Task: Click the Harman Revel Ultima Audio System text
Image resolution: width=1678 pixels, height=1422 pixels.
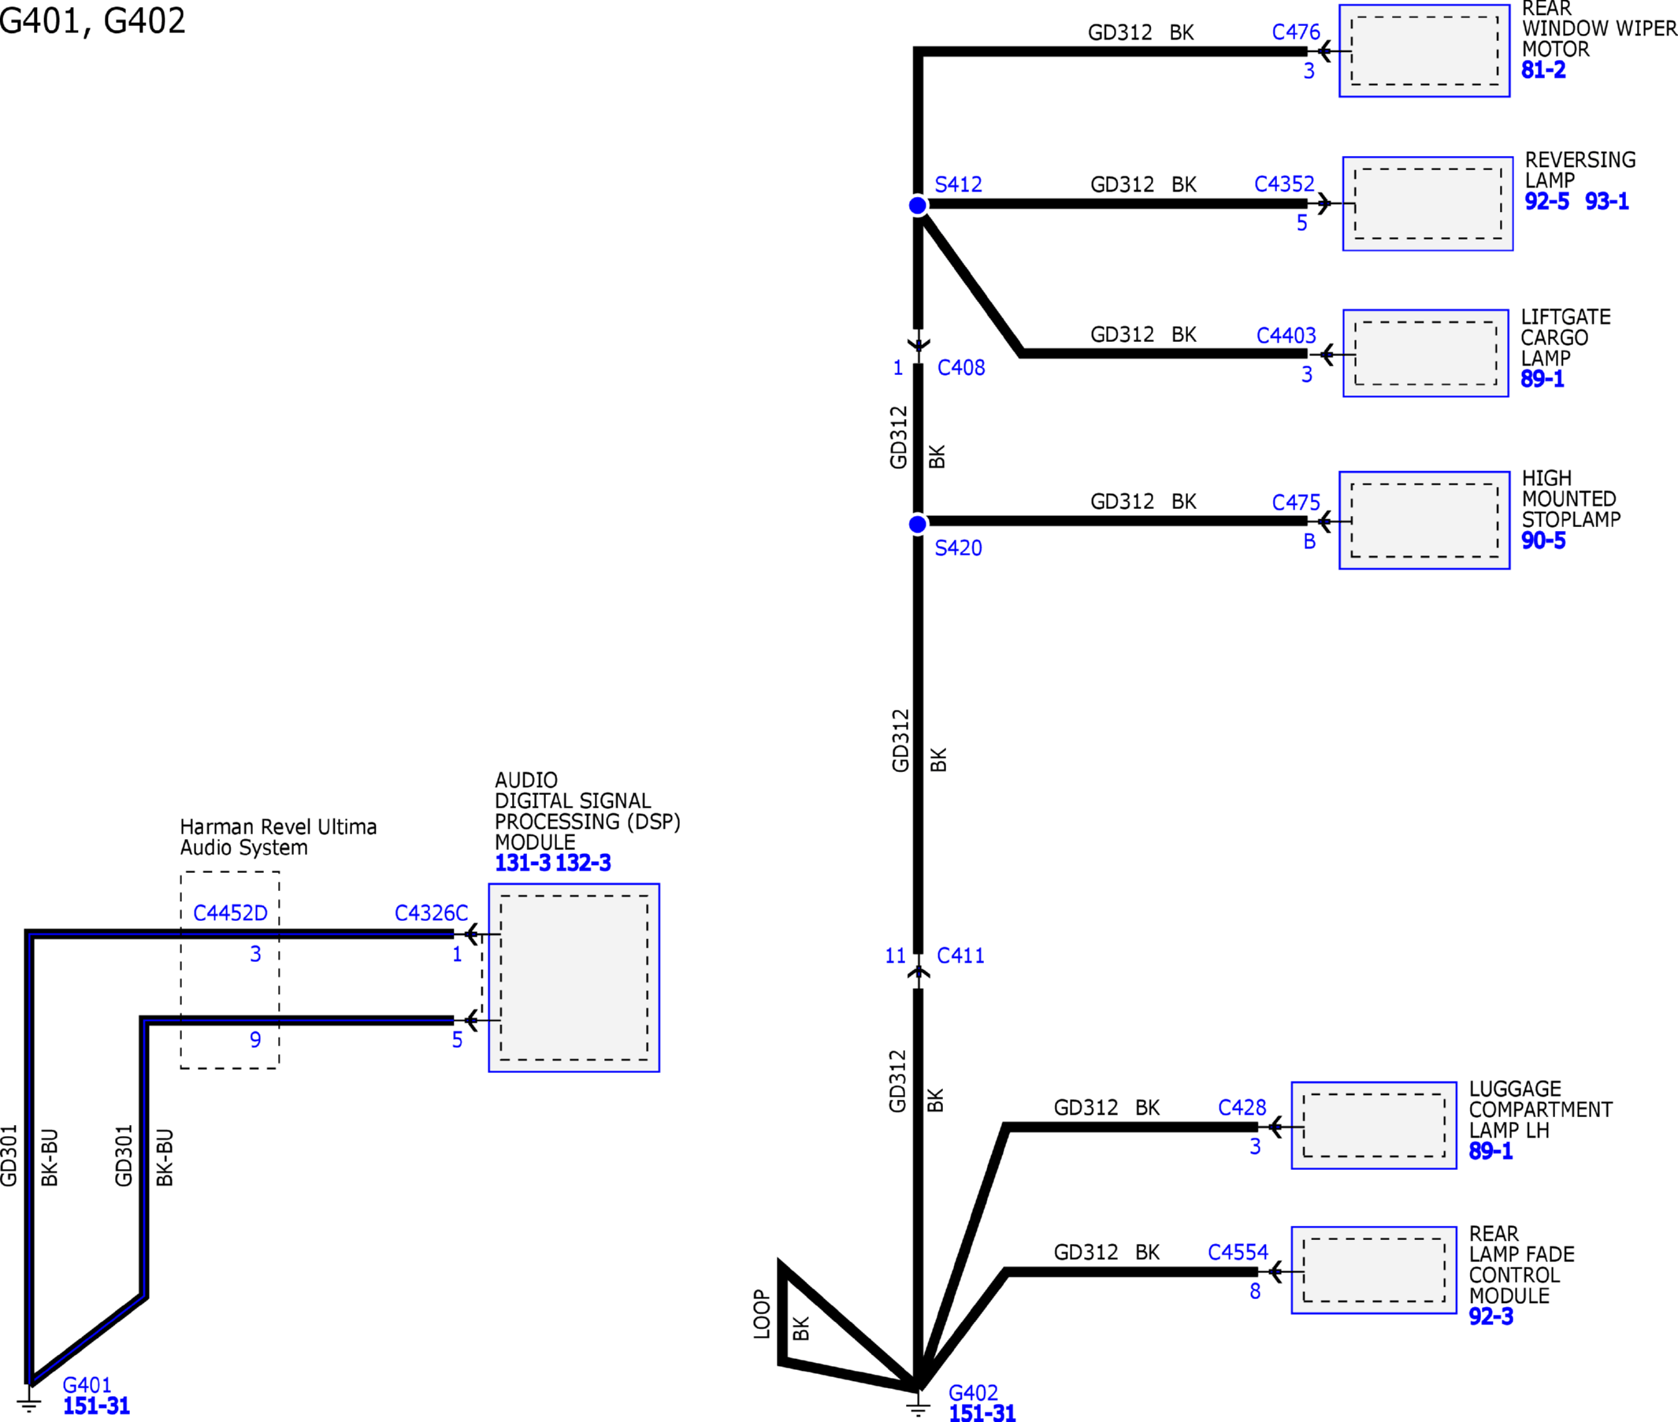Action: [278, 837]
